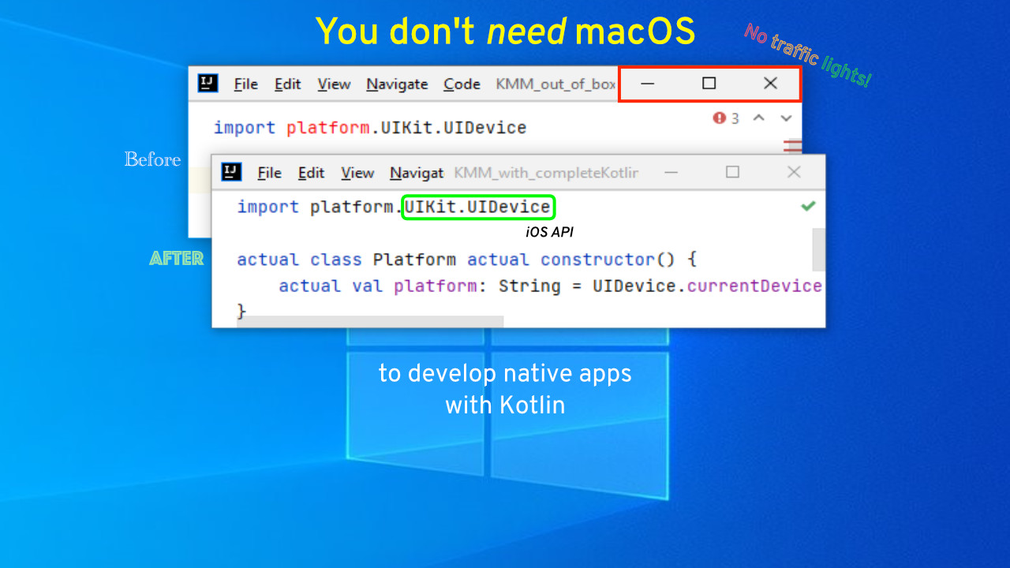Image resolution: width=1010 pixels, height=568 pixels.
Task: Click vertical scrollbar thumb in front editor
Action: coord(819,249)
